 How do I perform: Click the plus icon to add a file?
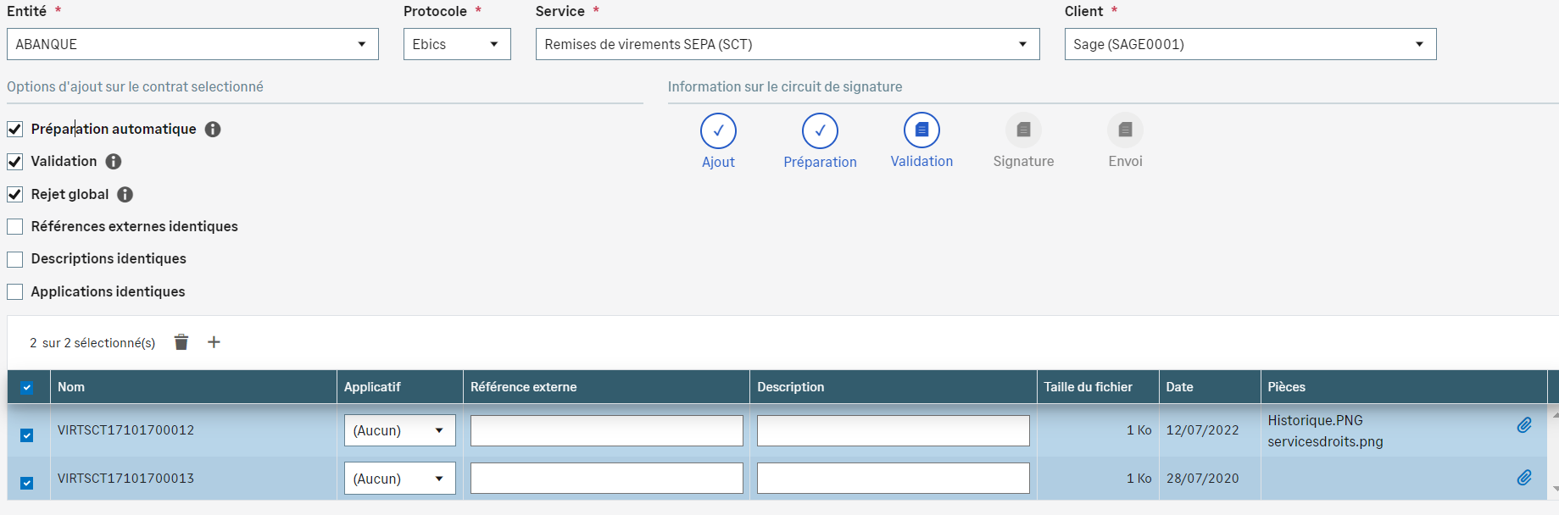pos(214,342)
